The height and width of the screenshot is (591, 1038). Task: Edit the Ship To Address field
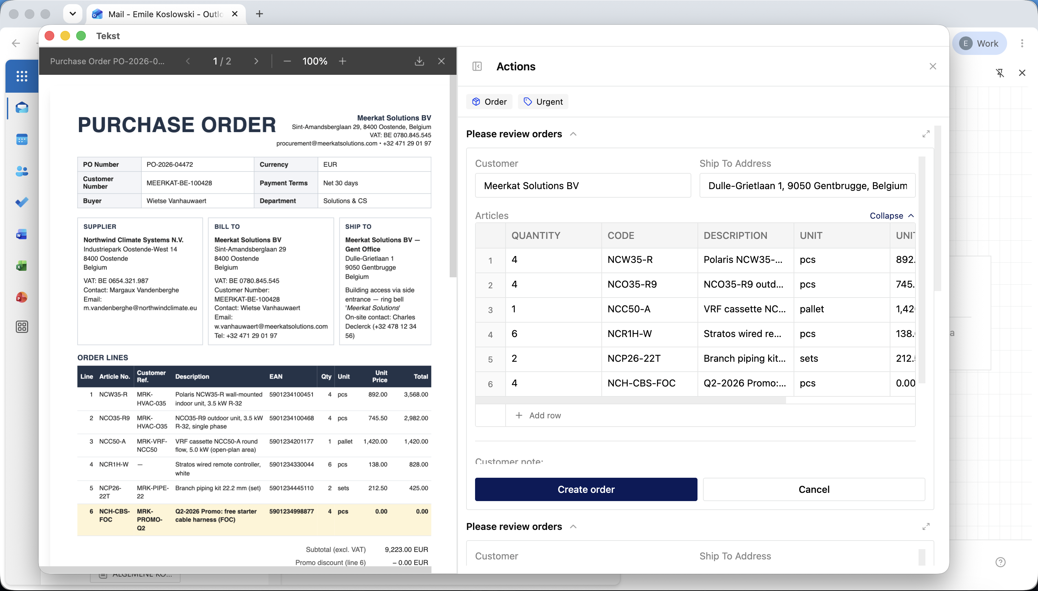807,185
